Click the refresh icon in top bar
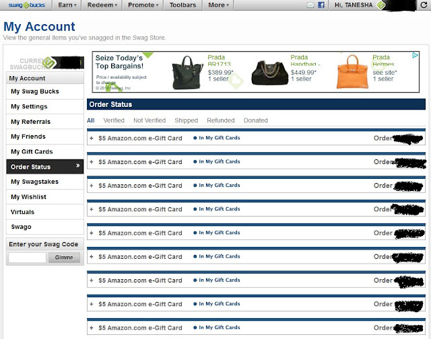This screenshot has width=431, height=339. (424, 5)
